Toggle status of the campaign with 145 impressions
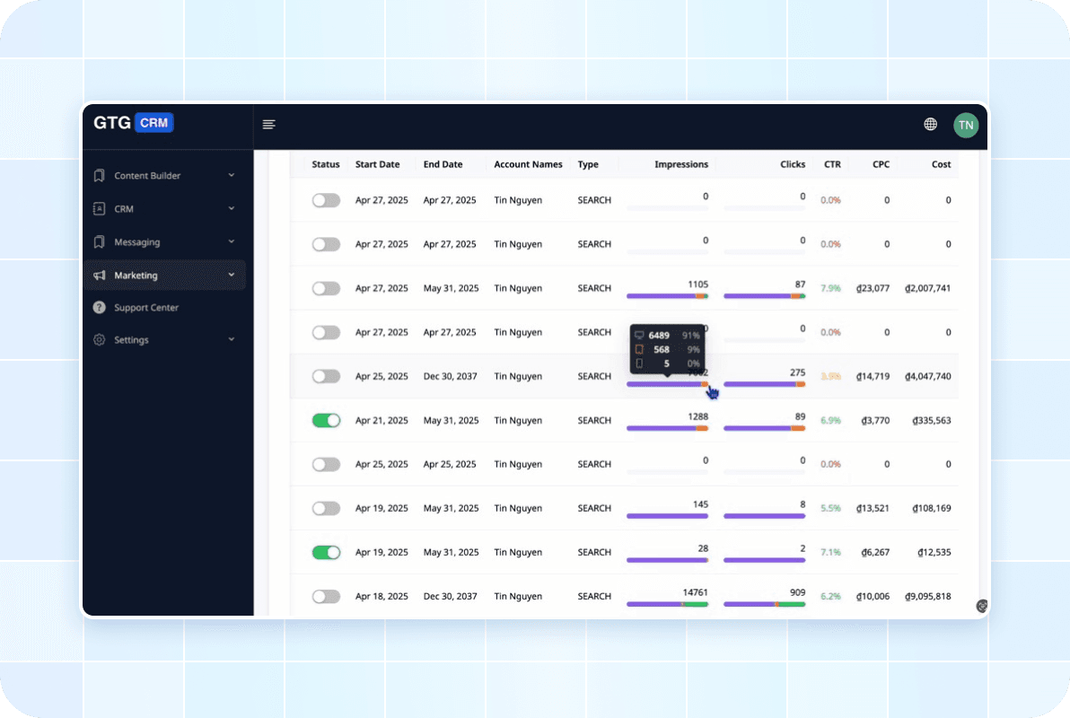The image size is (1070, 718). tap(326, 509)
